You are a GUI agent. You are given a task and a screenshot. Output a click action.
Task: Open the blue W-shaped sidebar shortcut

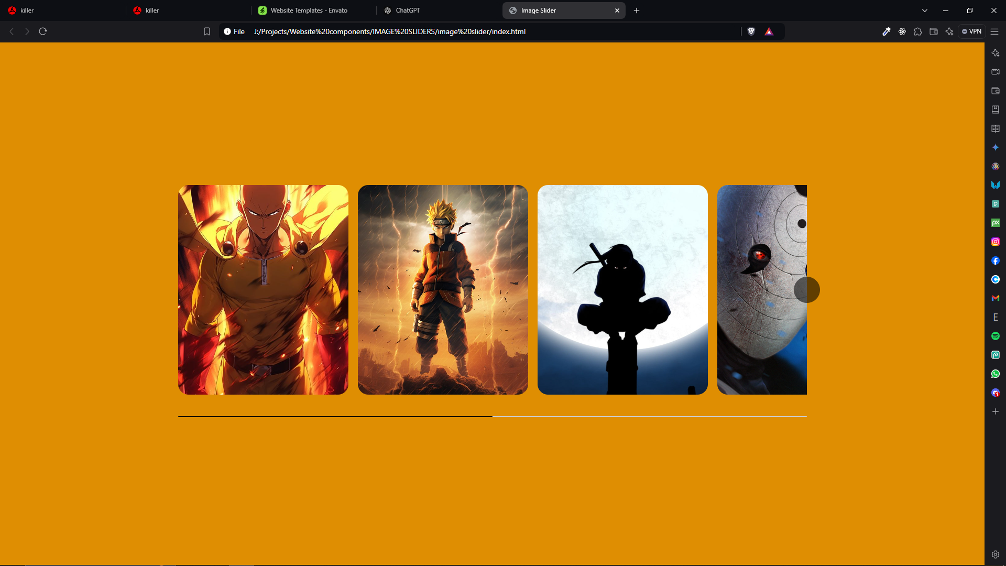pyautogui.click(x=996, y=185)
